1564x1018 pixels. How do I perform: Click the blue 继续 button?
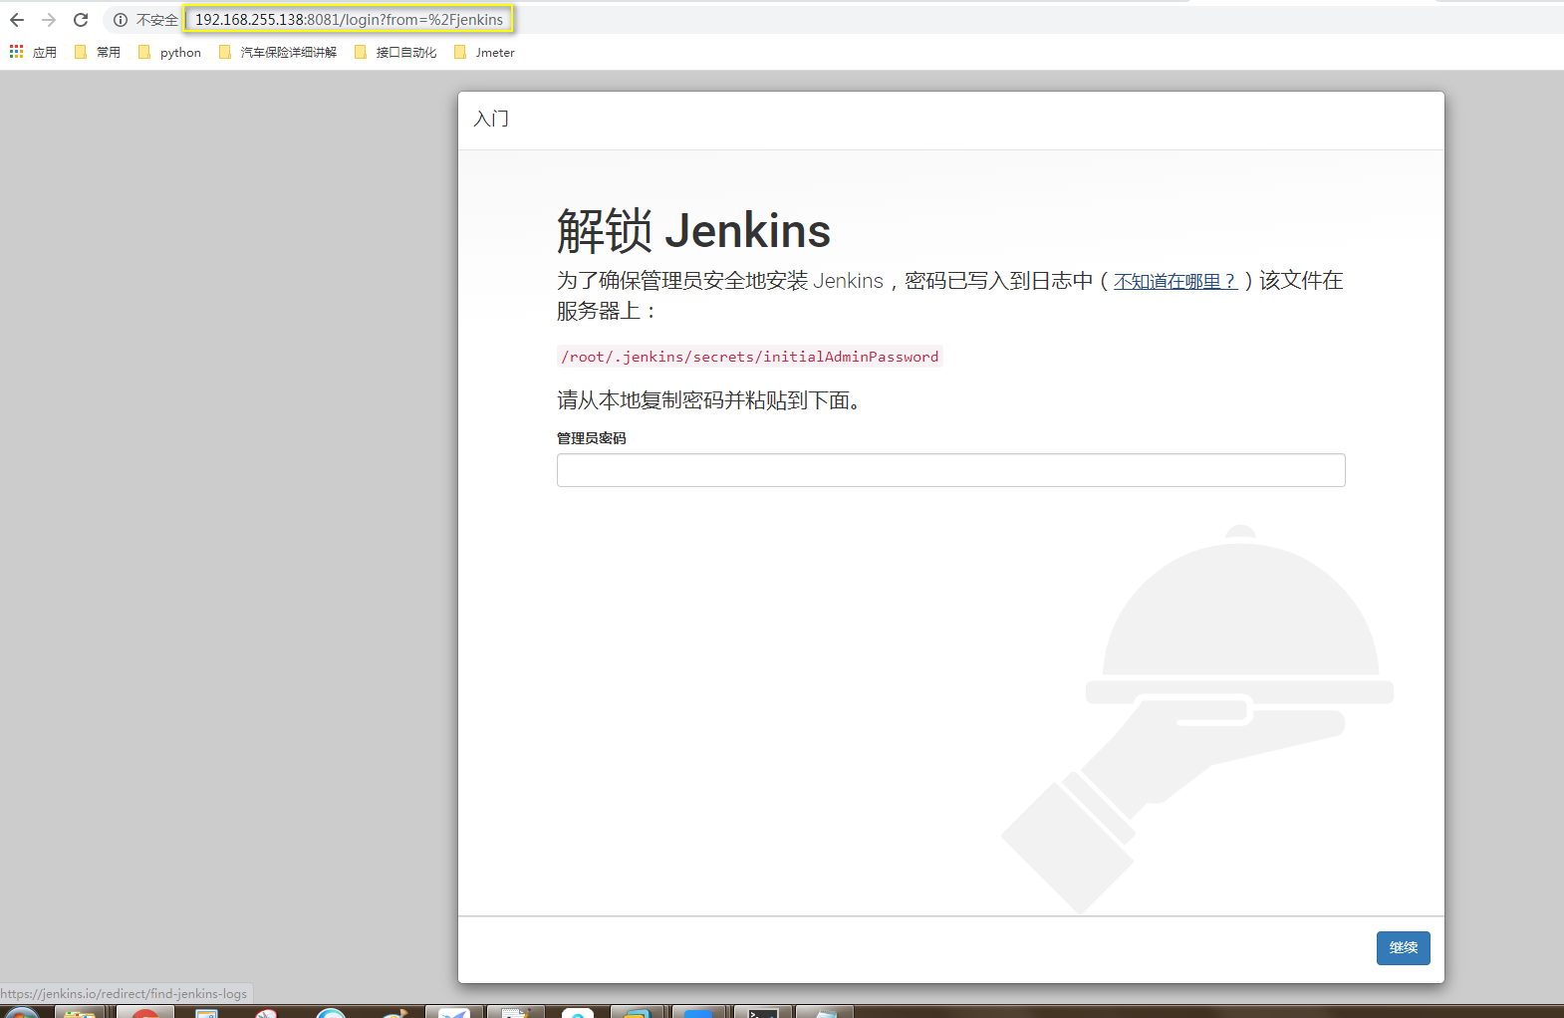pyautogui.click(x=1403, y=948)
